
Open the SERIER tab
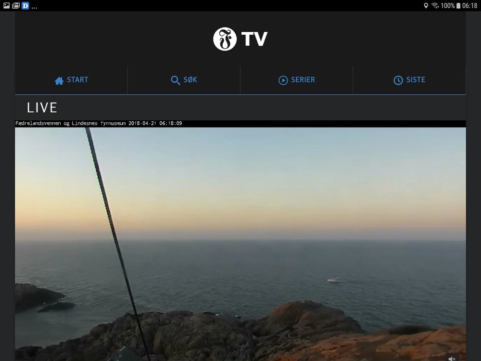coord(297,80)
